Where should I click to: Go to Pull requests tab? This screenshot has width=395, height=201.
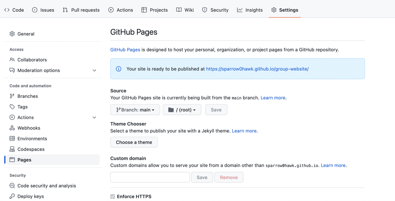tap(81, 10)
